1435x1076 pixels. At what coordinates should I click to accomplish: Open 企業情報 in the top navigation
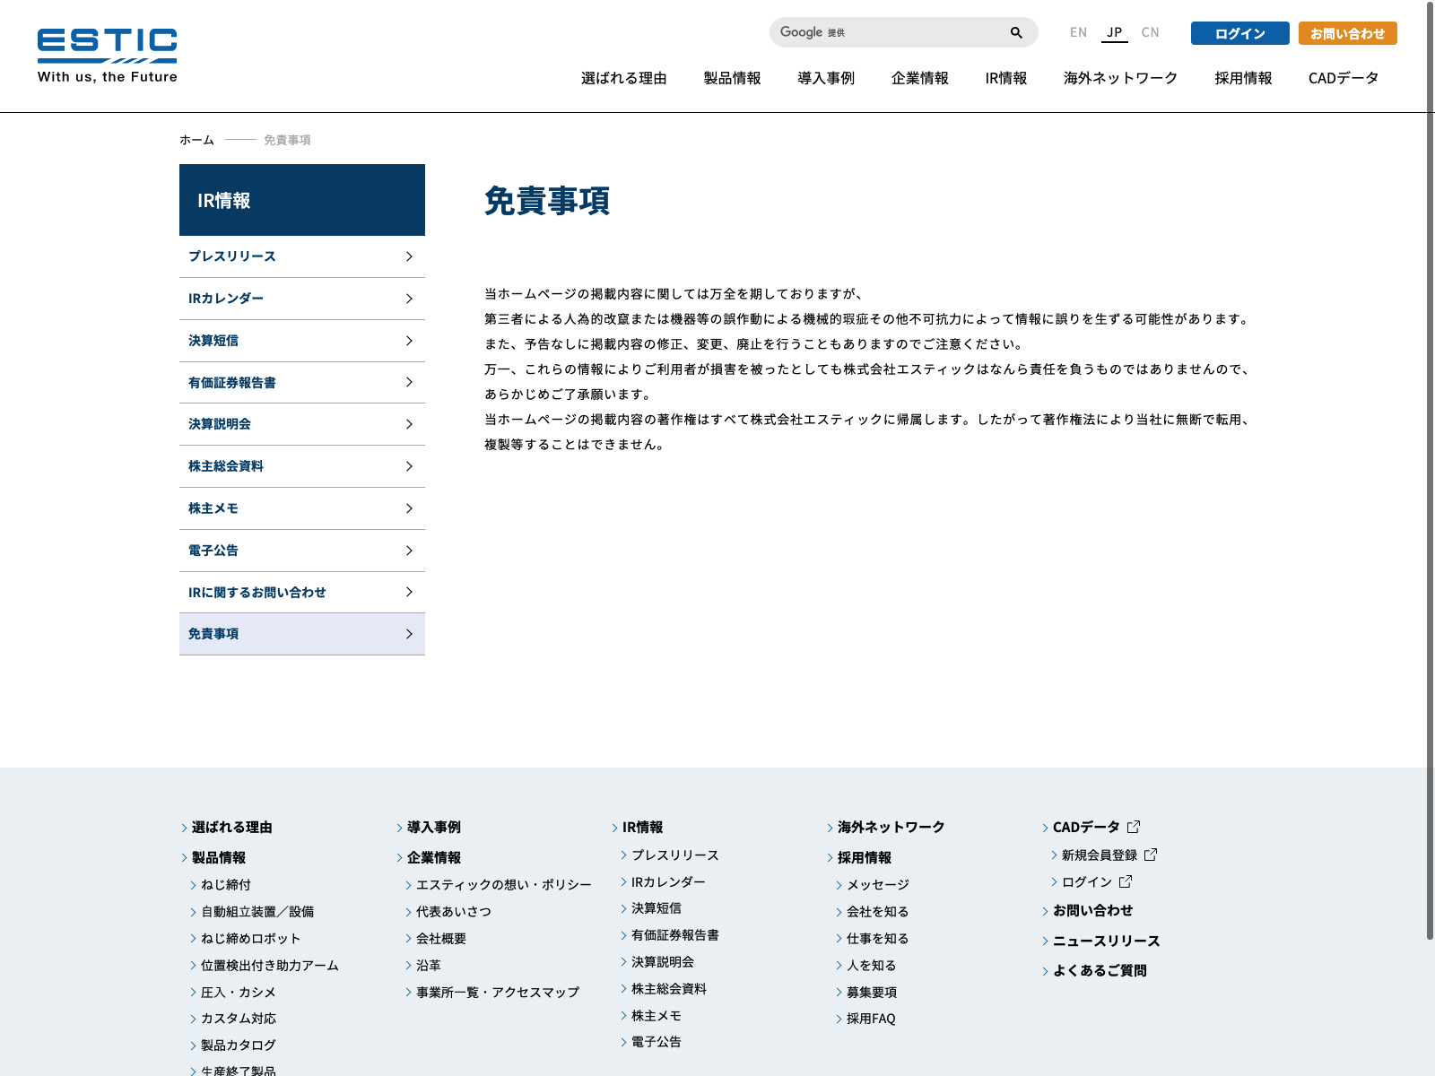coord(919,78)
